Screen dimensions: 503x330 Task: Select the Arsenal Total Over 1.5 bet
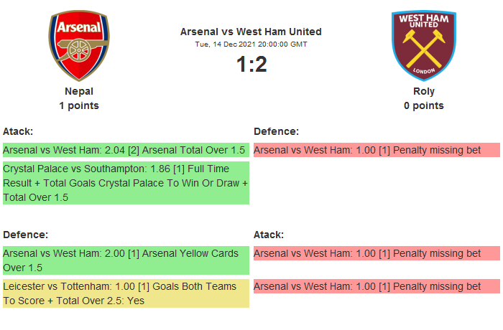[125, 150]
